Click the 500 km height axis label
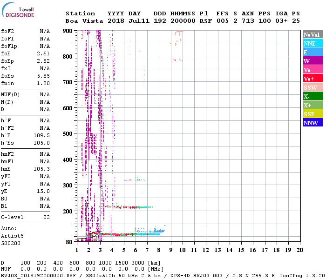This screenshot has width=326, height=279. coord(68,134)
